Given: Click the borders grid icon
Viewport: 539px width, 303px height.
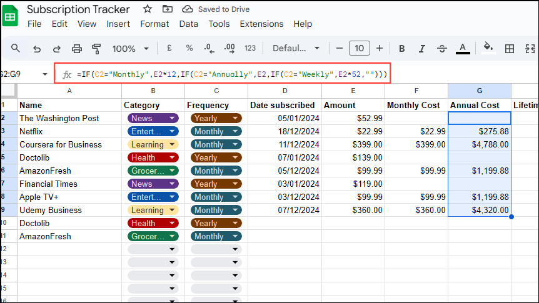Looking at the screenshot, I should [510, 49].
